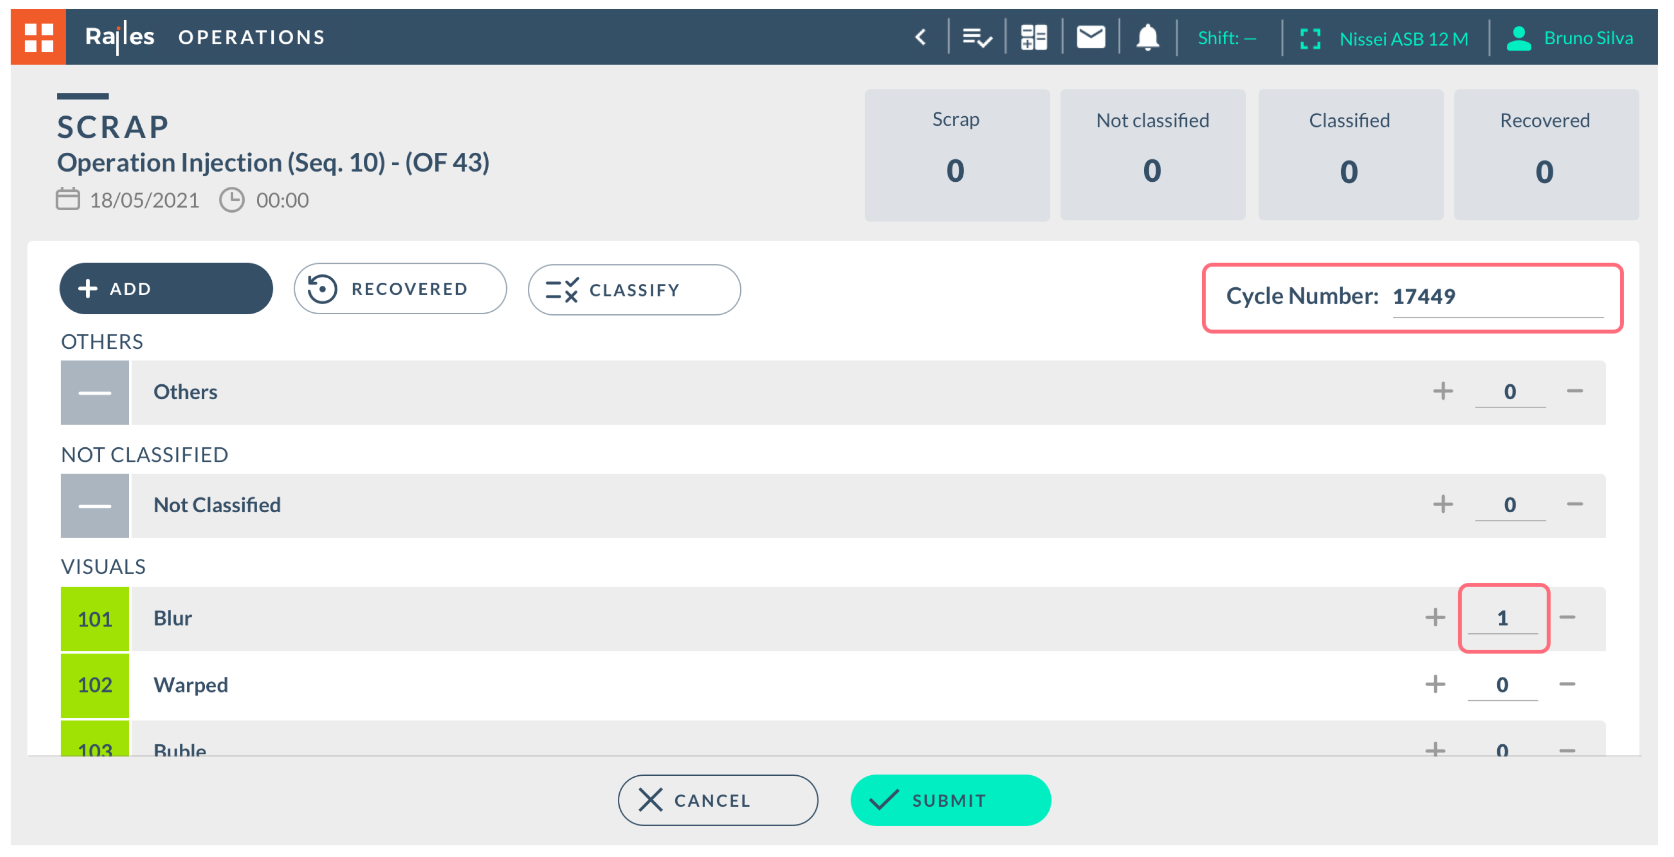Click the RECOVERED button
This screenshot has height=857, width=1674.
[x=400, y=288]
